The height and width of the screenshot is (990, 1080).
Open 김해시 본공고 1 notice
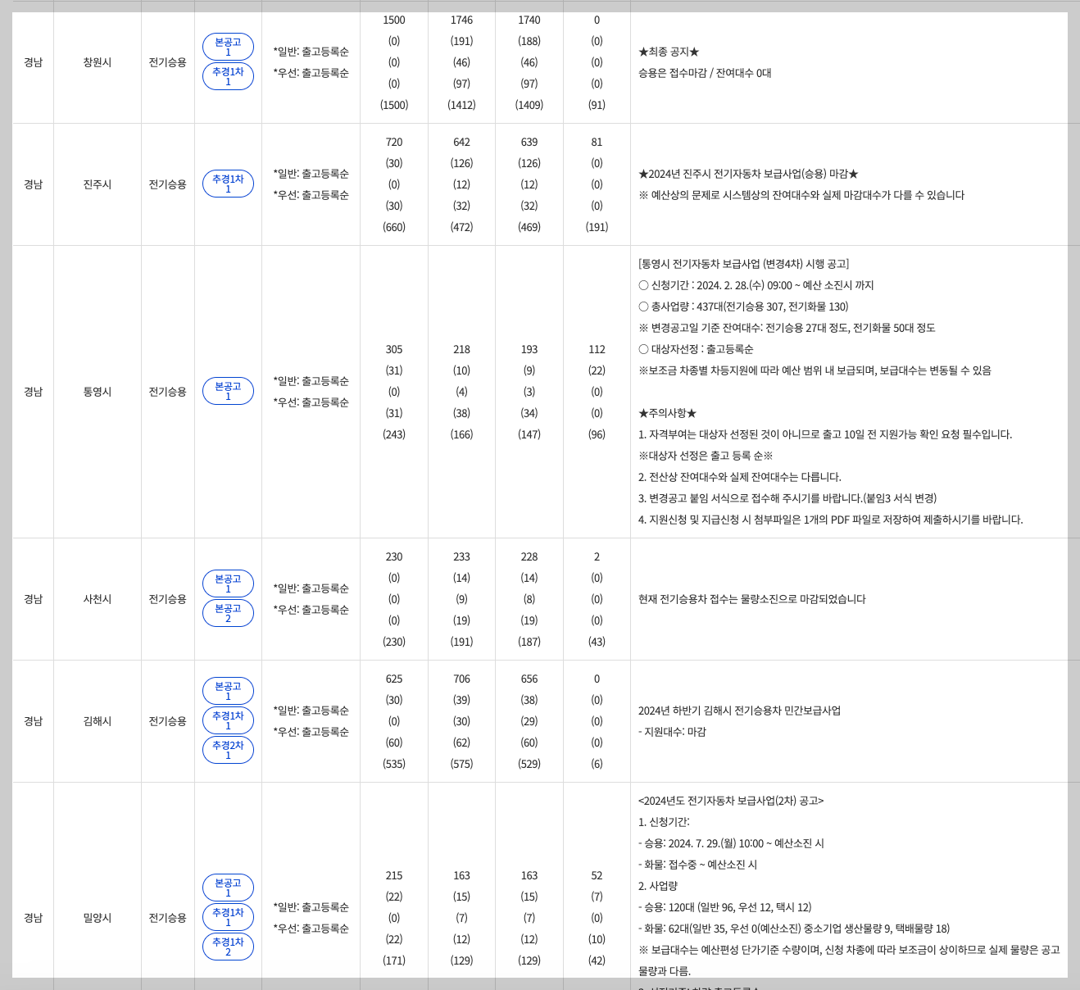[x=228, y=690]
